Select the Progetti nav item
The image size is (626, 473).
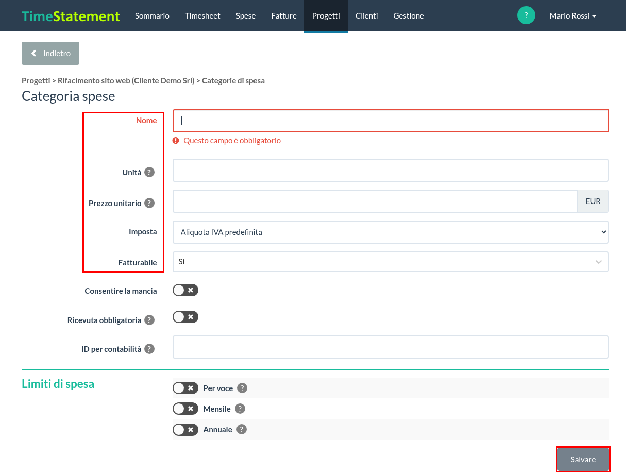tap(326, 16)
